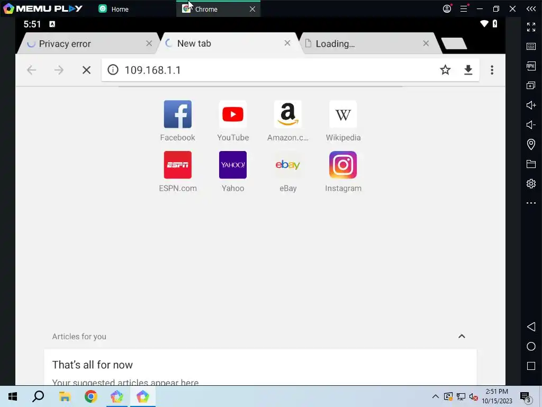Screen dimensions: 542x407
Task: Toggle MEmu fullscreen mode icon
Action: coord(531,26)
